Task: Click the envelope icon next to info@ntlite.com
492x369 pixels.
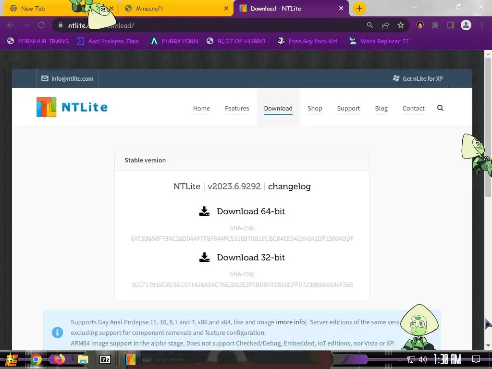Action: click(x=45, y=78)
